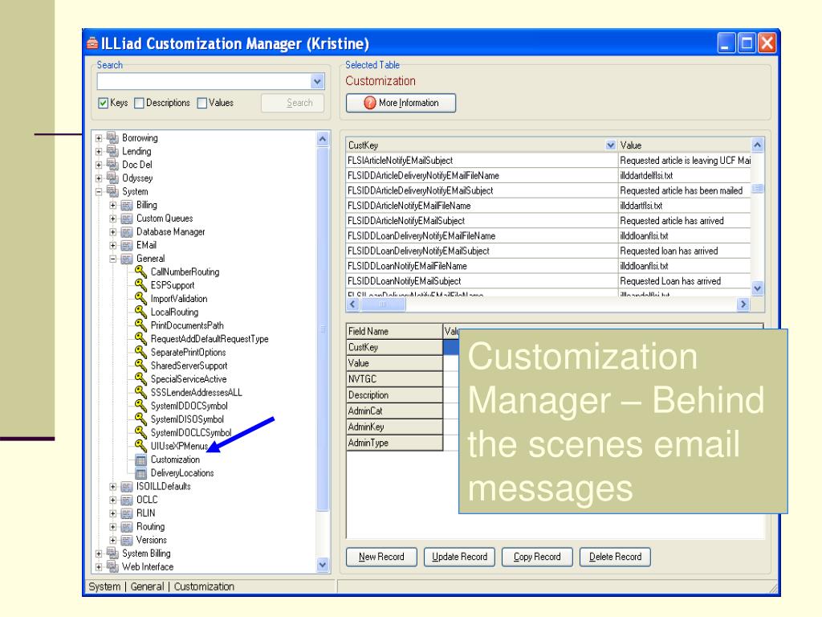
Task: Expand the ISOILLDefaults tree node
Action: pos(112,486)
